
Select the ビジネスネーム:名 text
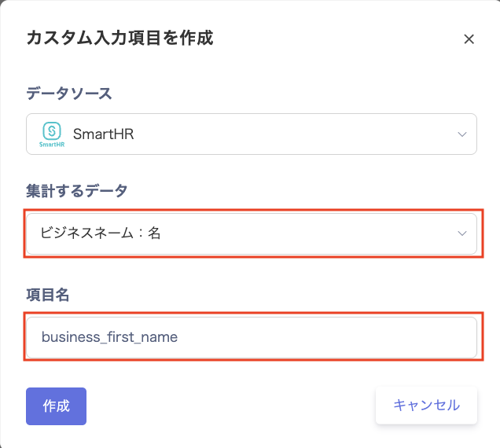tap(100, 233)
